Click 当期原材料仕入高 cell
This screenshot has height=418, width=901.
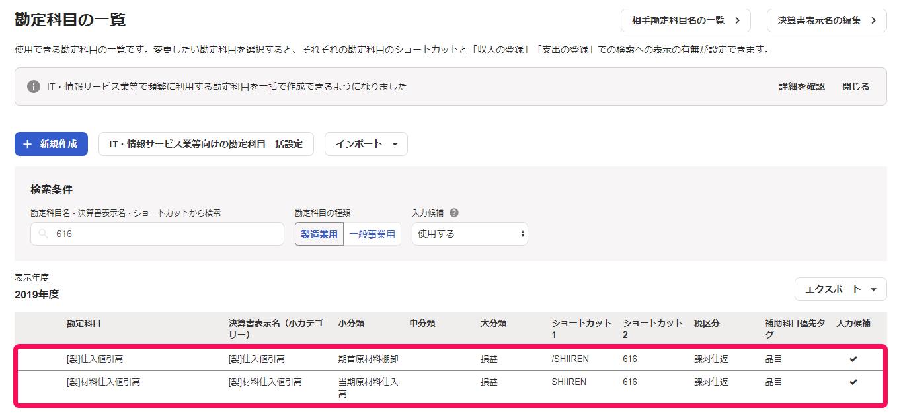368,388
